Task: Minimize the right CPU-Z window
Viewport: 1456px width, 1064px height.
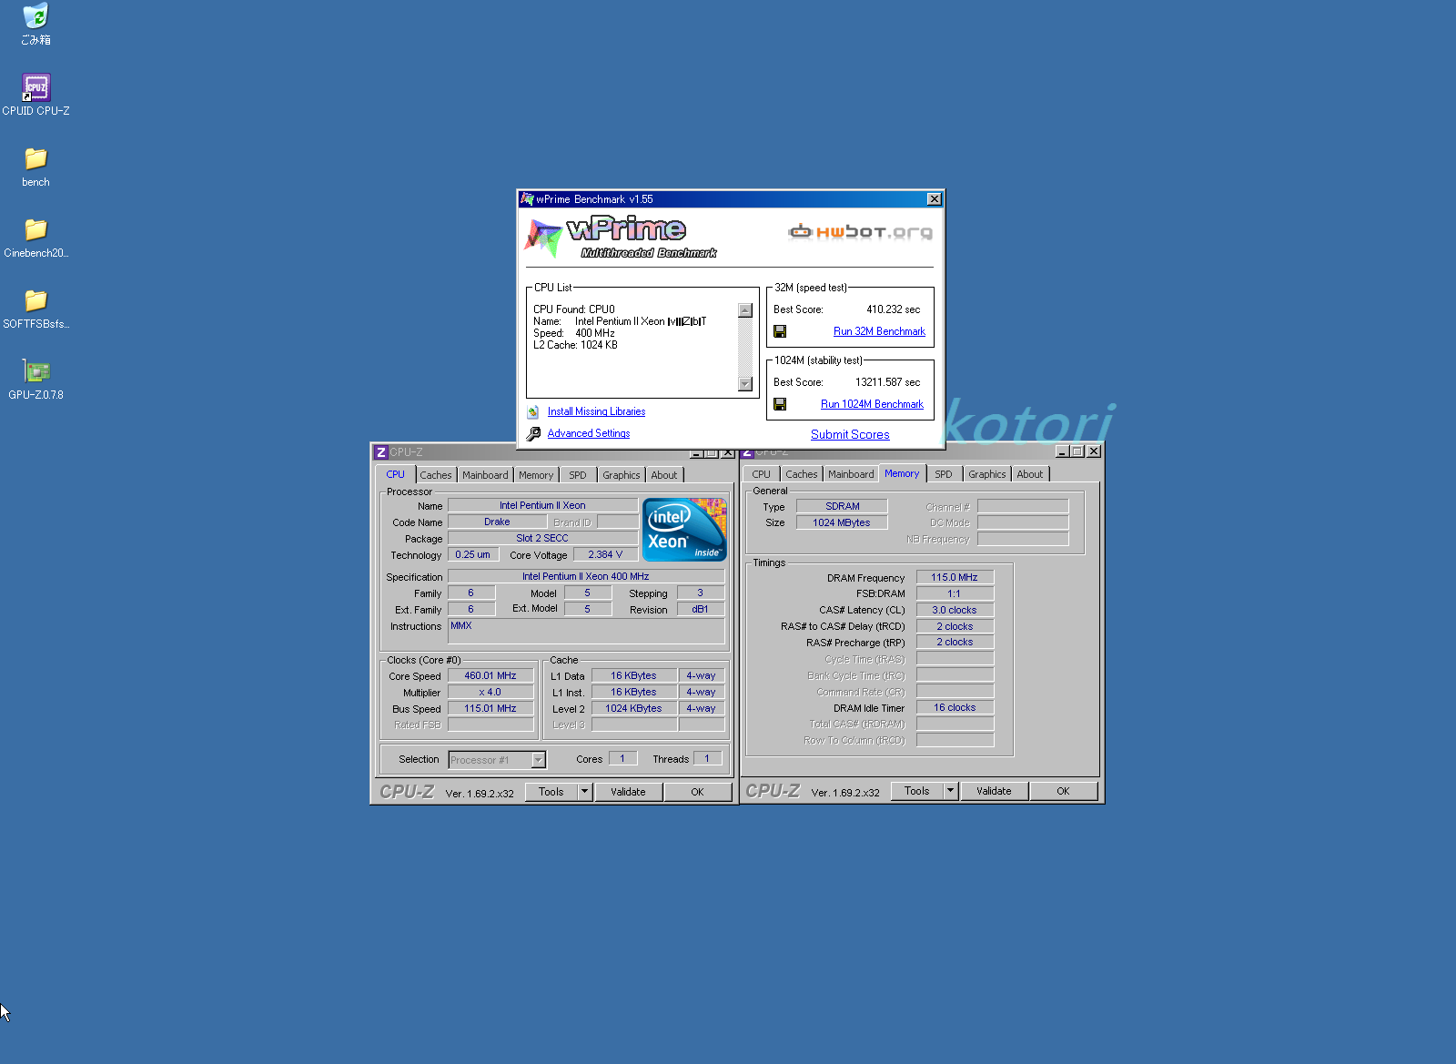Action: (1062, 451)
